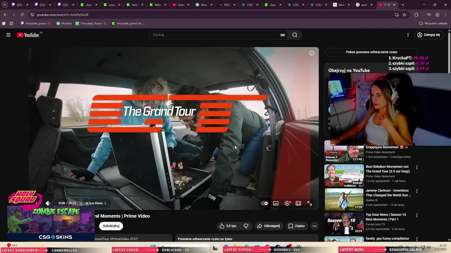Open YouTube settings three-dot menu
Screen dimensions: 451x253
[408, 35]
